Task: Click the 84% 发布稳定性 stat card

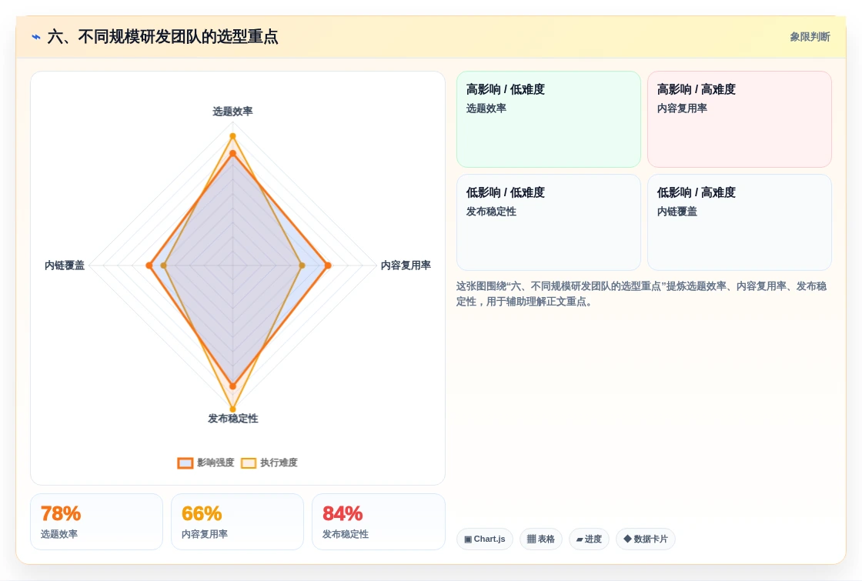Action: click(x=378, y=522)
